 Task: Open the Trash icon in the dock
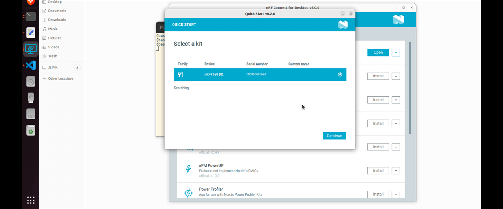pyautogui.click(x=31, y=130)
